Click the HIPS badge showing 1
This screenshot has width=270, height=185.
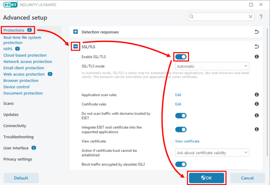click(x=17, y=49)
